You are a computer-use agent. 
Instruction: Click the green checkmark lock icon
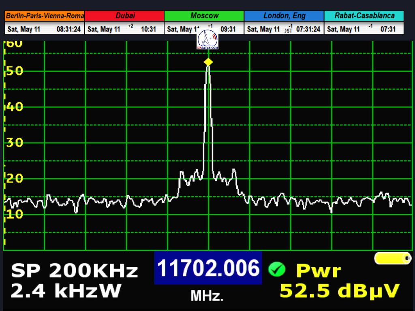277,269
